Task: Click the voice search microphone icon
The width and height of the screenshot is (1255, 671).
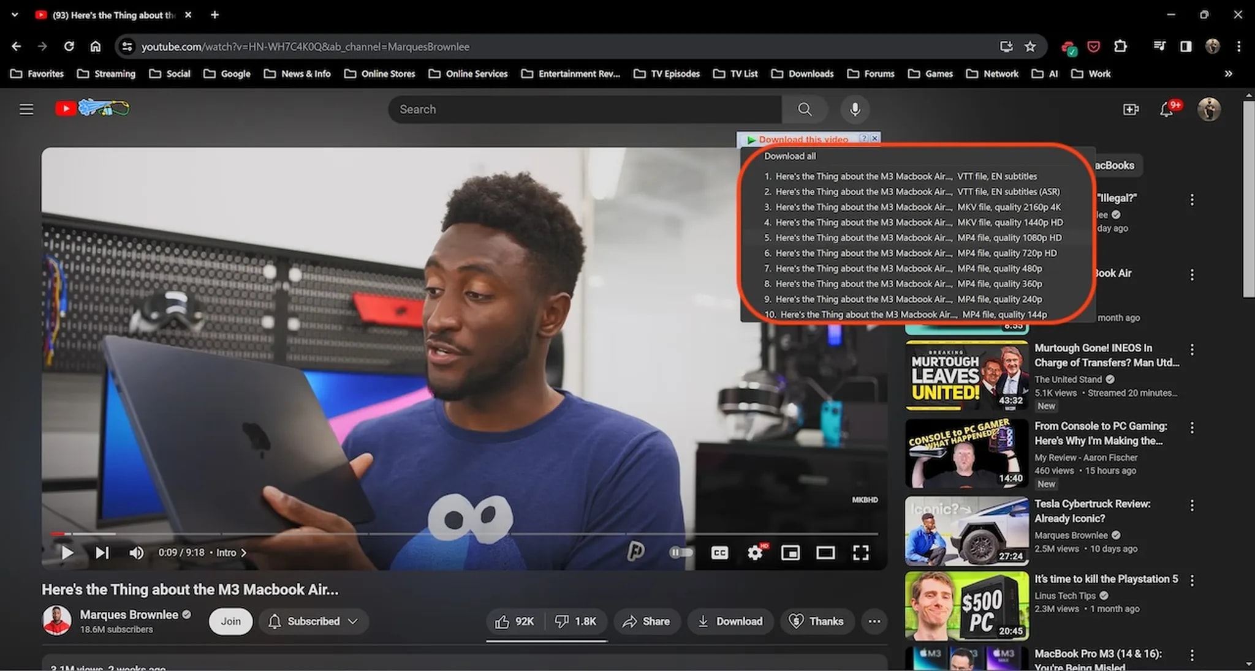Action: coord(855,109)
